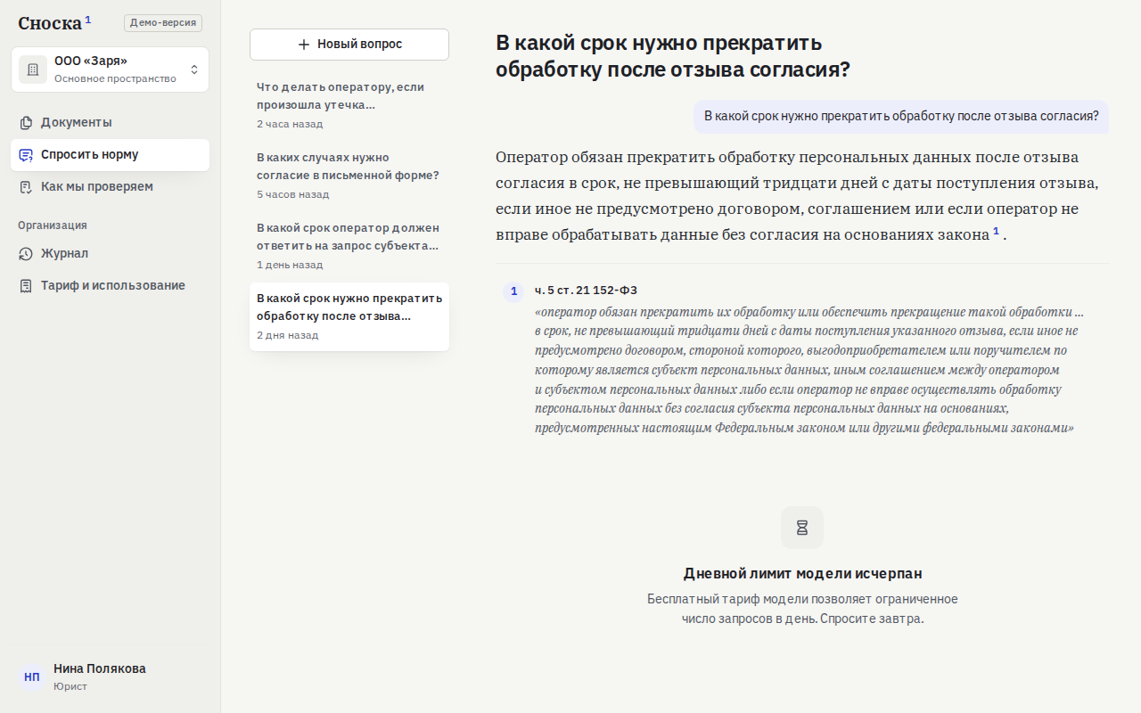Click the Бесплатный тариф limit explanation text
Viewport: 1141px width, 713px height.
point(802,609)
